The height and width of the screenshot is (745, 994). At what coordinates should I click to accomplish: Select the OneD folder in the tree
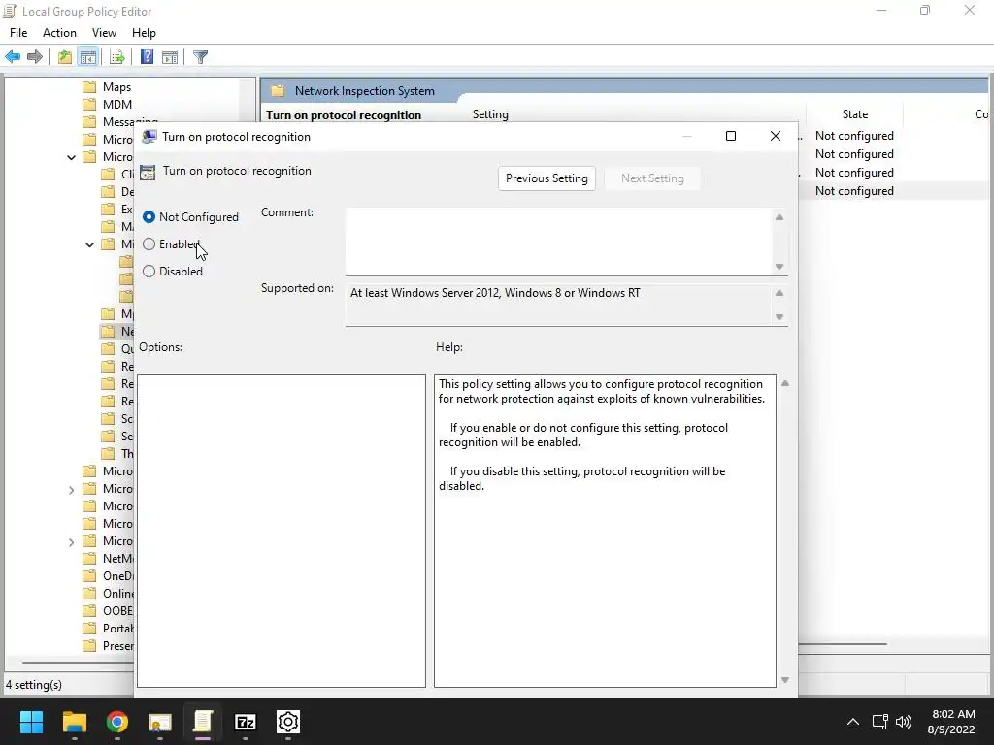(117, 576)
